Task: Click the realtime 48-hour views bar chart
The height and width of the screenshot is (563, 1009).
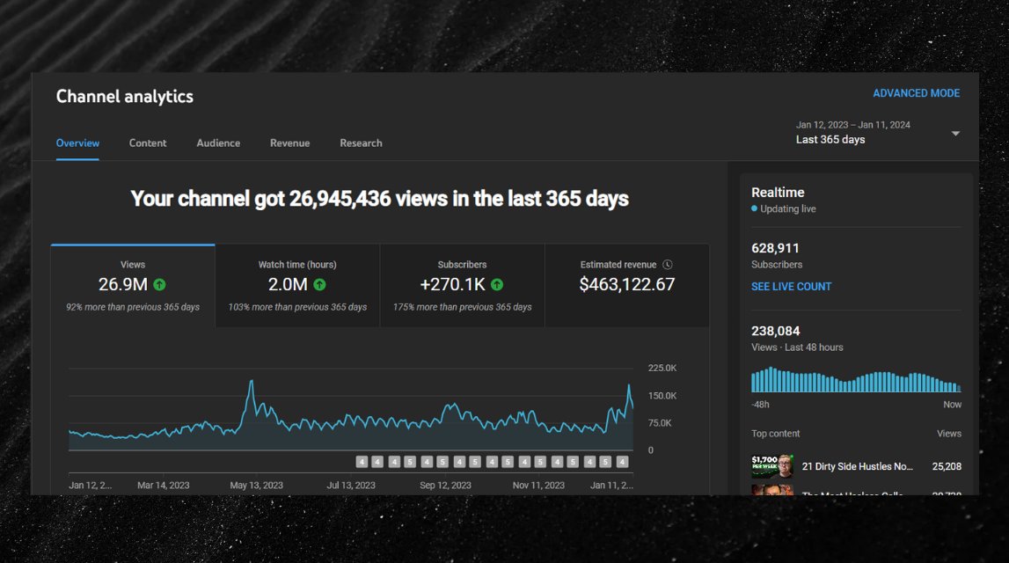Action: [856, 380]
